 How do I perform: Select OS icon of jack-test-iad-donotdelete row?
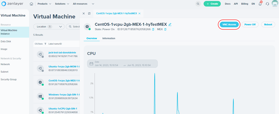tap(40, 54)
